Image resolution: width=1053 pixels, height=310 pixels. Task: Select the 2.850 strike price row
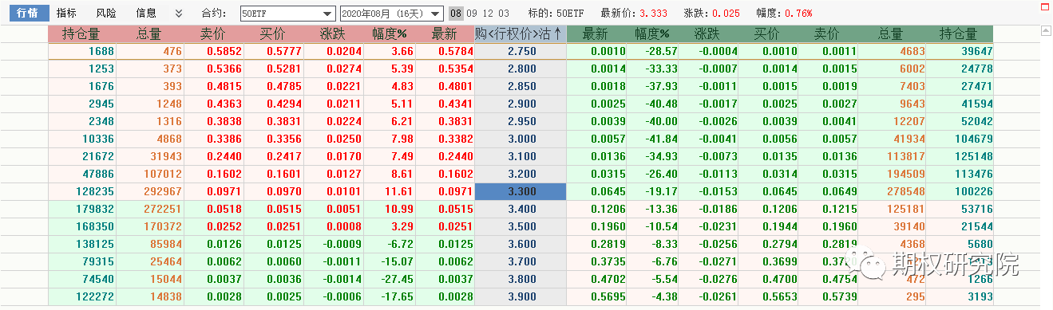[521, 86]
